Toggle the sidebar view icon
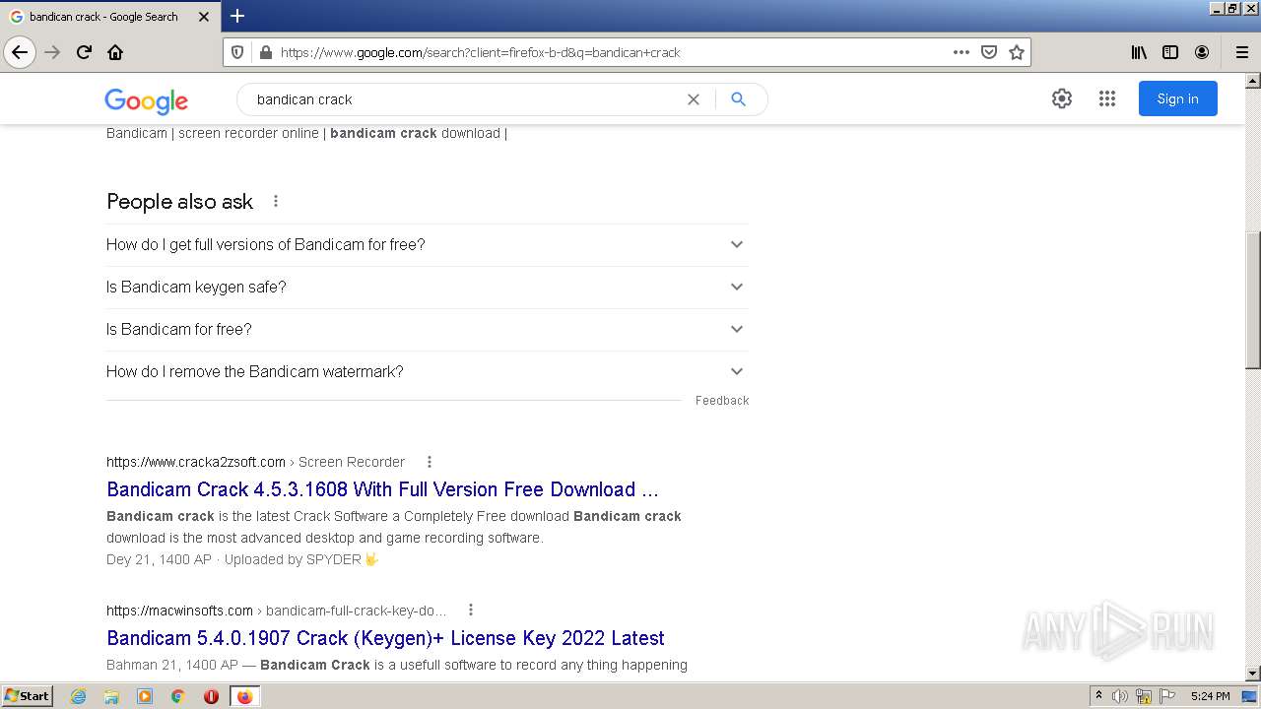1261x709 pixels. tap(1170, 52)
